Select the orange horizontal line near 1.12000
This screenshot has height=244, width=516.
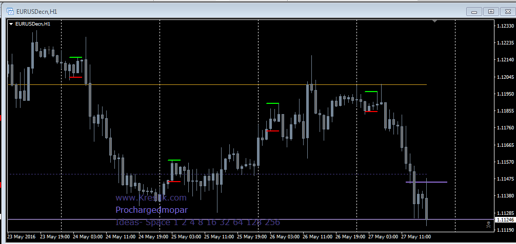pyautogui.click(x=217, y=85)
